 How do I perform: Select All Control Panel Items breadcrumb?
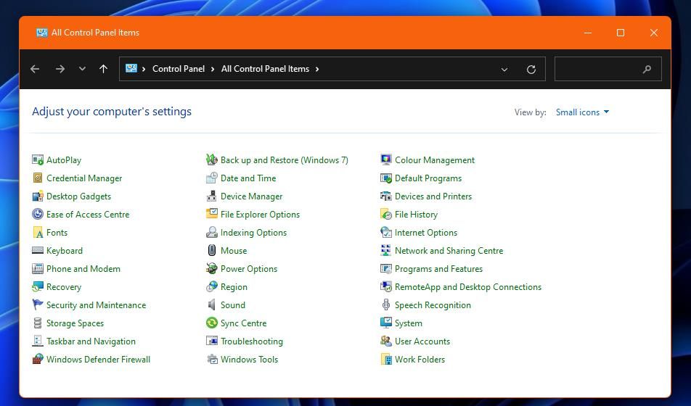266,69
